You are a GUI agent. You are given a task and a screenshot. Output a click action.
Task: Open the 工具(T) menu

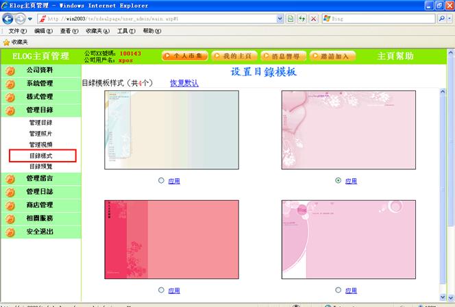pos(126,31)
